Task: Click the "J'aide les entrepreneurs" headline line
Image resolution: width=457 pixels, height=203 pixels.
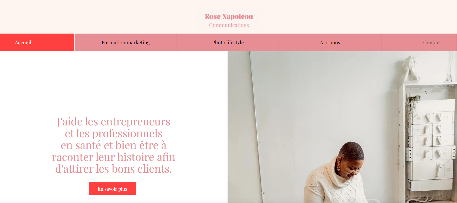Action: click(x=114, y=122)
